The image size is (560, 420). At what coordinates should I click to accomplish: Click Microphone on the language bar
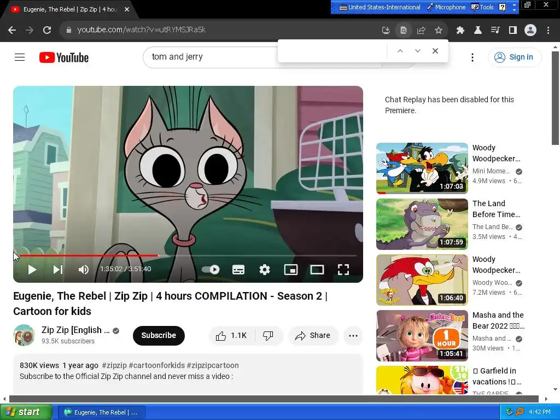[x=446, y=7]
